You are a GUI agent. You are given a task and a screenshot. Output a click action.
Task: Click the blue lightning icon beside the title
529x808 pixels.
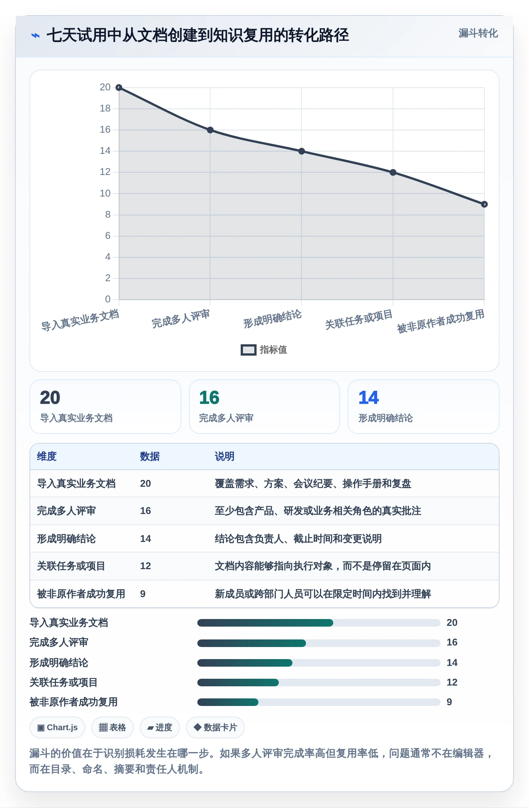click(x=35, y=36)
